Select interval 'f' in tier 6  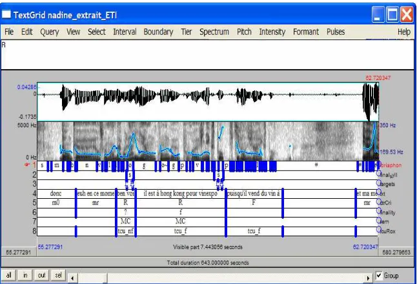coord(181,212)
